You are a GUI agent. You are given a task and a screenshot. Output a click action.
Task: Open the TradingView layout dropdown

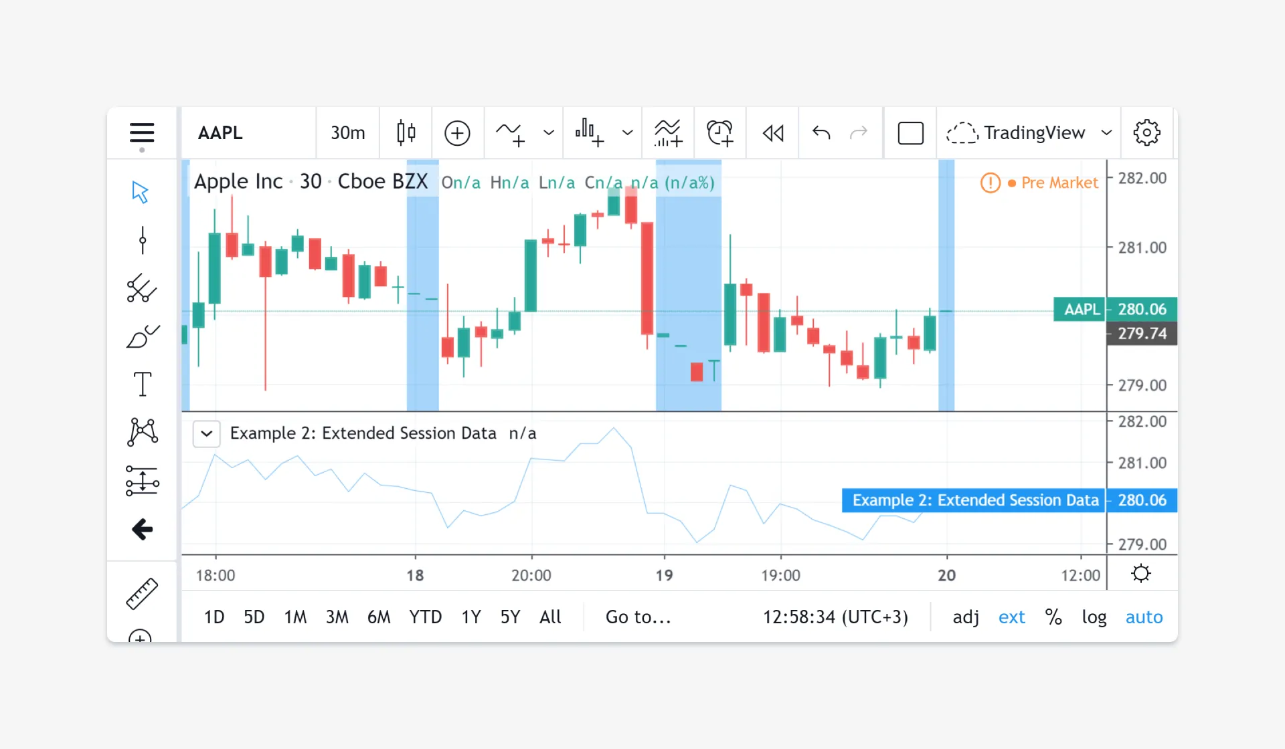pos(1106,132)
